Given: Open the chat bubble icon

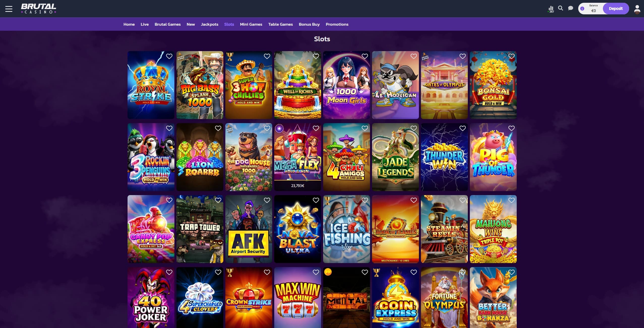Looking at the screenshot, I should (571, 8).
